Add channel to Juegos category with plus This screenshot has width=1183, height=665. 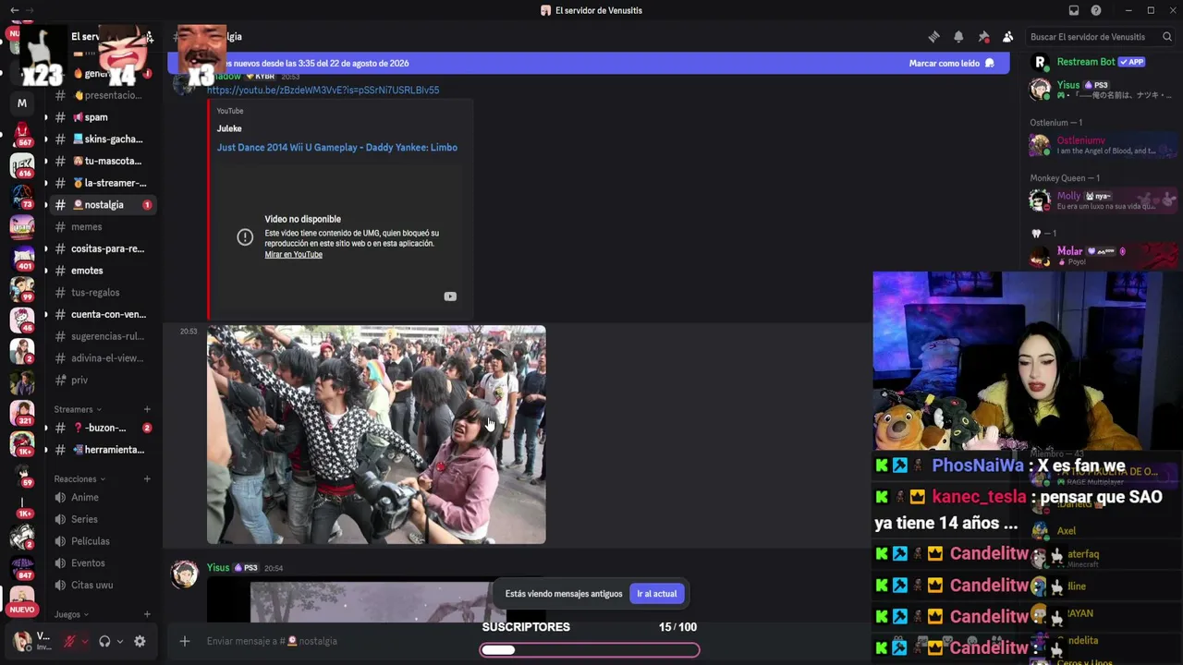(x=147, y=614)
